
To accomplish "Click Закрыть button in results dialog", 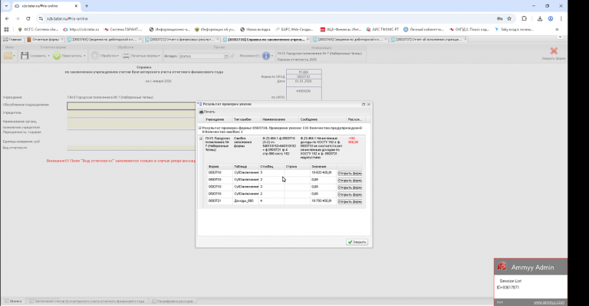I will [x=357, y=242].
